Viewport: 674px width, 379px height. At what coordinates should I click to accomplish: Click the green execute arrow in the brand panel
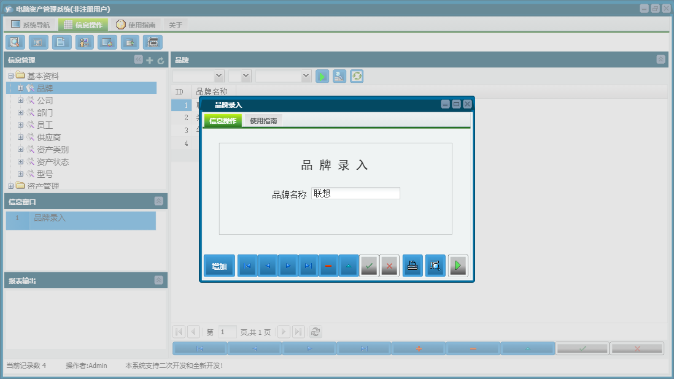coord(322,76)
